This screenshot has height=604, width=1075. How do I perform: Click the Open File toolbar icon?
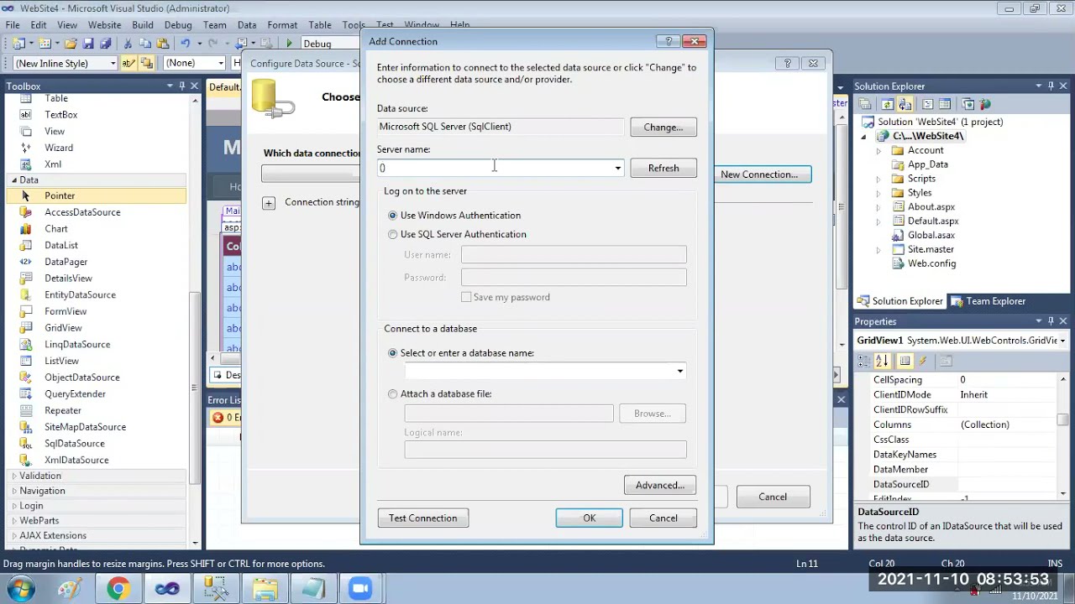[71, 44]
